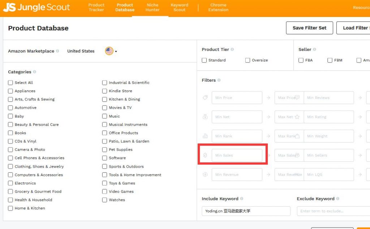Click the info icon beside Filters heading
Screen dimensions: 370x229
pyautogui.click(x=219, y=80)
